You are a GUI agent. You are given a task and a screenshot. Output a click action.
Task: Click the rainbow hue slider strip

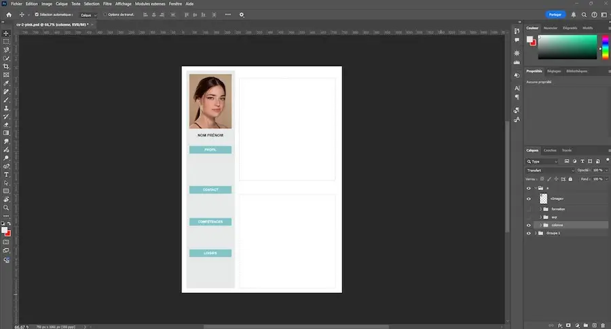click(605, 47)
